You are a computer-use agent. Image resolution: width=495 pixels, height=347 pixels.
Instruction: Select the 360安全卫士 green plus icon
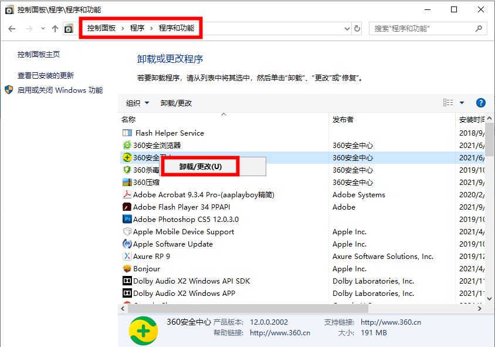(127, 157)
